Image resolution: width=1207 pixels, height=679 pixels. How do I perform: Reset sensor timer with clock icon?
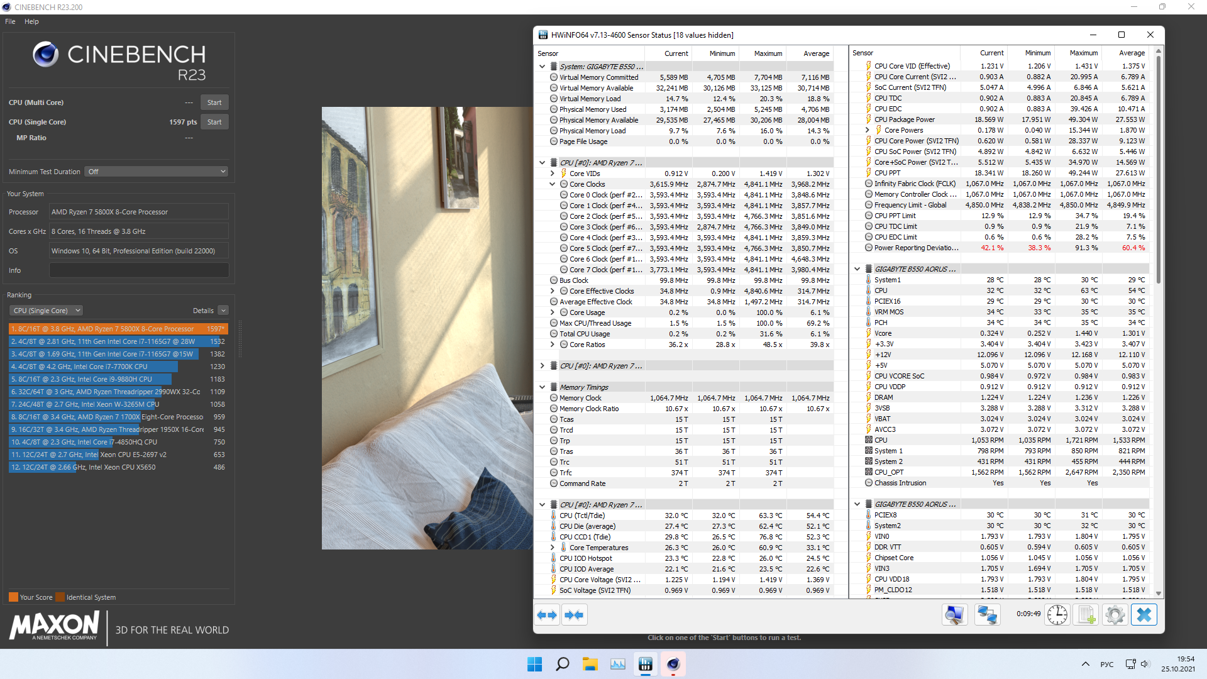pyautogui.click(x=1057, y=614)
